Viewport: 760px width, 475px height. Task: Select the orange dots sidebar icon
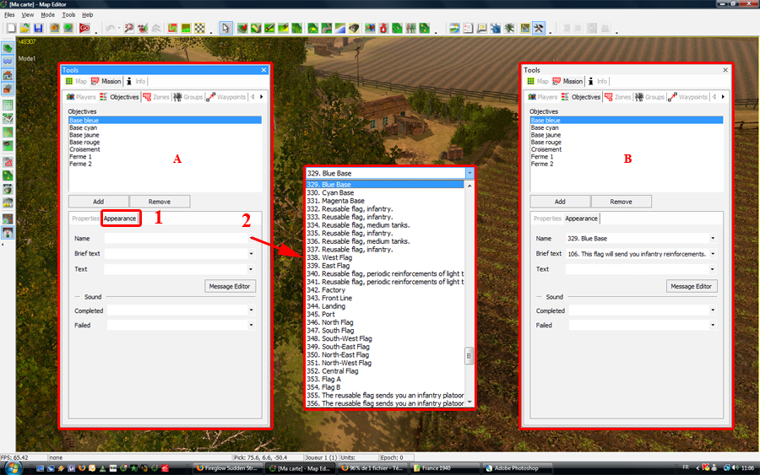click(8, 219)
